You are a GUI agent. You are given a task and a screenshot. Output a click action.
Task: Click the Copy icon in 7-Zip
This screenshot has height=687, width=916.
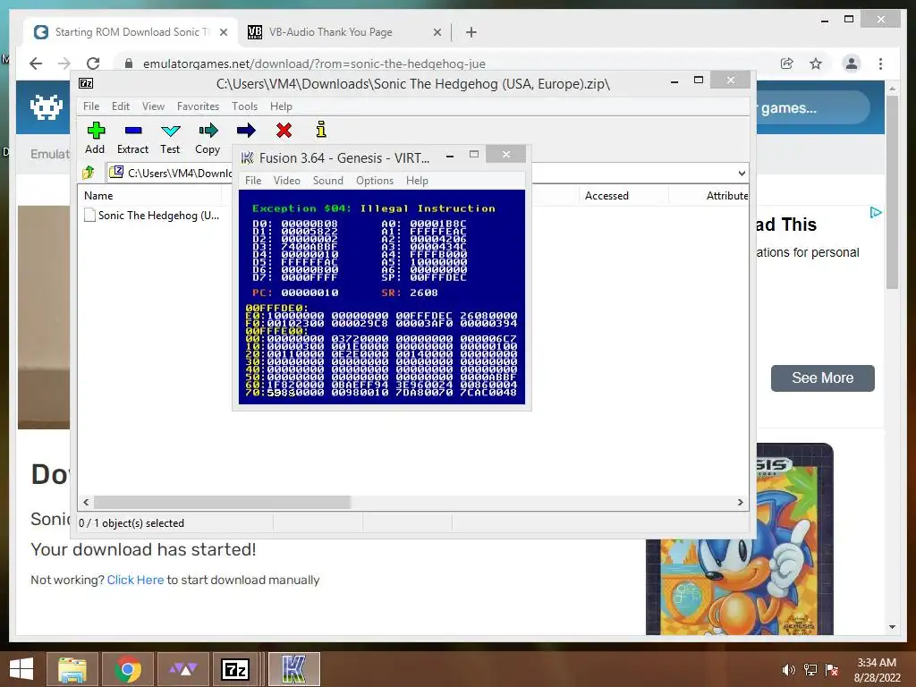208,131
